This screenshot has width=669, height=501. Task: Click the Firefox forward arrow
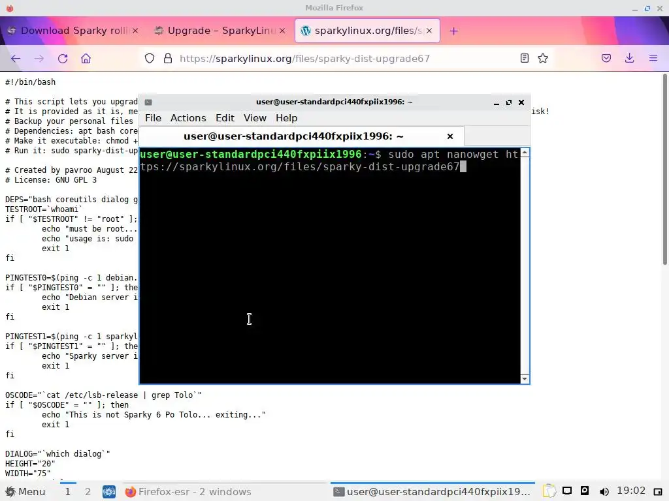point(39,58)
